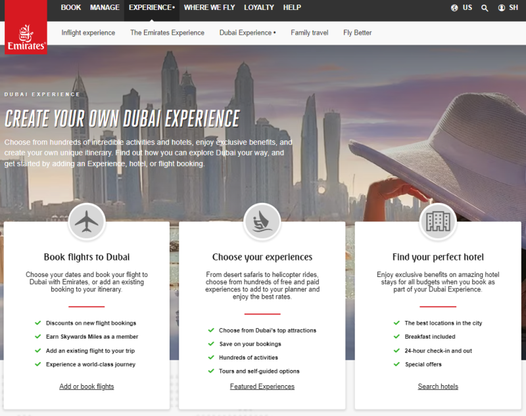Click 'The best locations in the city'

point(443,323)
